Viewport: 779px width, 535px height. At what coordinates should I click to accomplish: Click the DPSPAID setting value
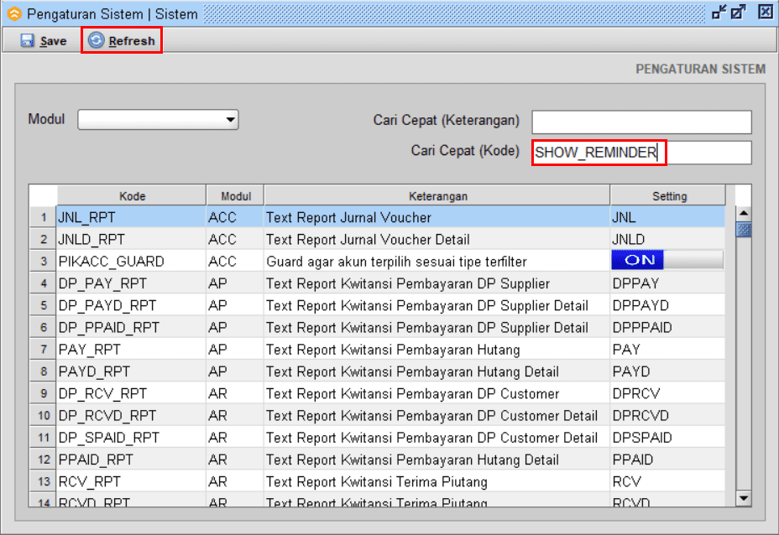pyautogui.click(x=642, y=437)
